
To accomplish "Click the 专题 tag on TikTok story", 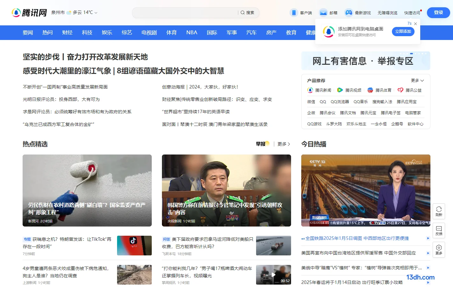I will pos(27,239).
